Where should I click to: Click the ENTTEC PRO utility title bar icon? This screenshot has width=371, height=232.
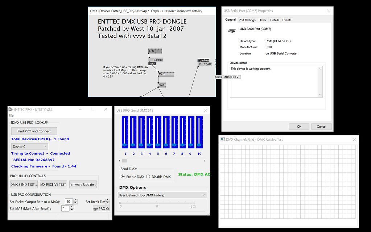10,109
